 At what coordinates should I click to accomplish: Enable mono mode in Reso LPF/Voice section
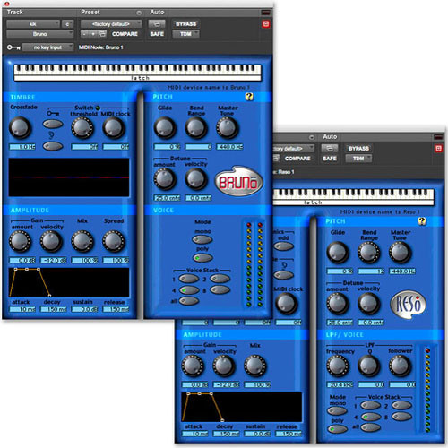pyautogui.click(x=337, y=411)
